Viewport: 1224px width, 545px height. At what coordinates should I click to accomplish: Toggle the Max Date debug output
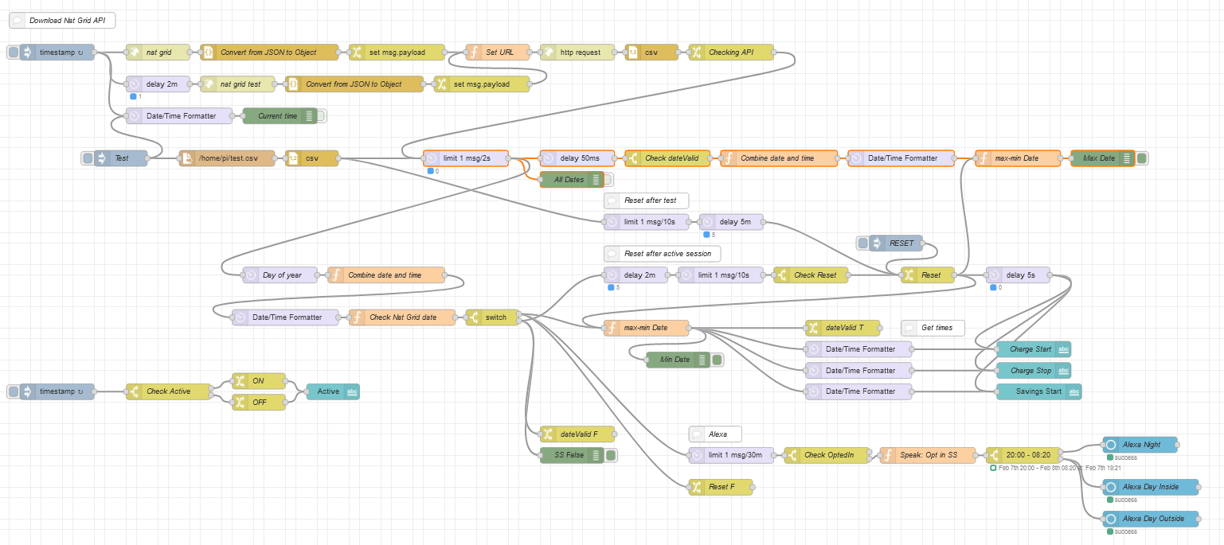tap(1141, 158)
